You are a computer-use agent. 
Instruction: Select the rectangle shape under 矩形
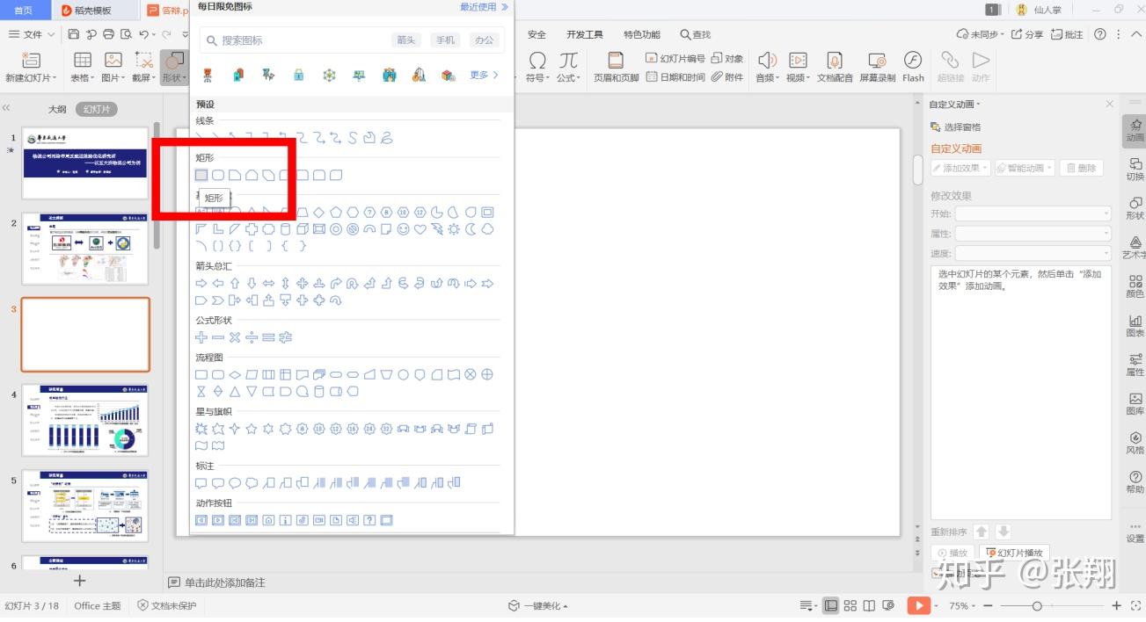(x=201, y=175)
